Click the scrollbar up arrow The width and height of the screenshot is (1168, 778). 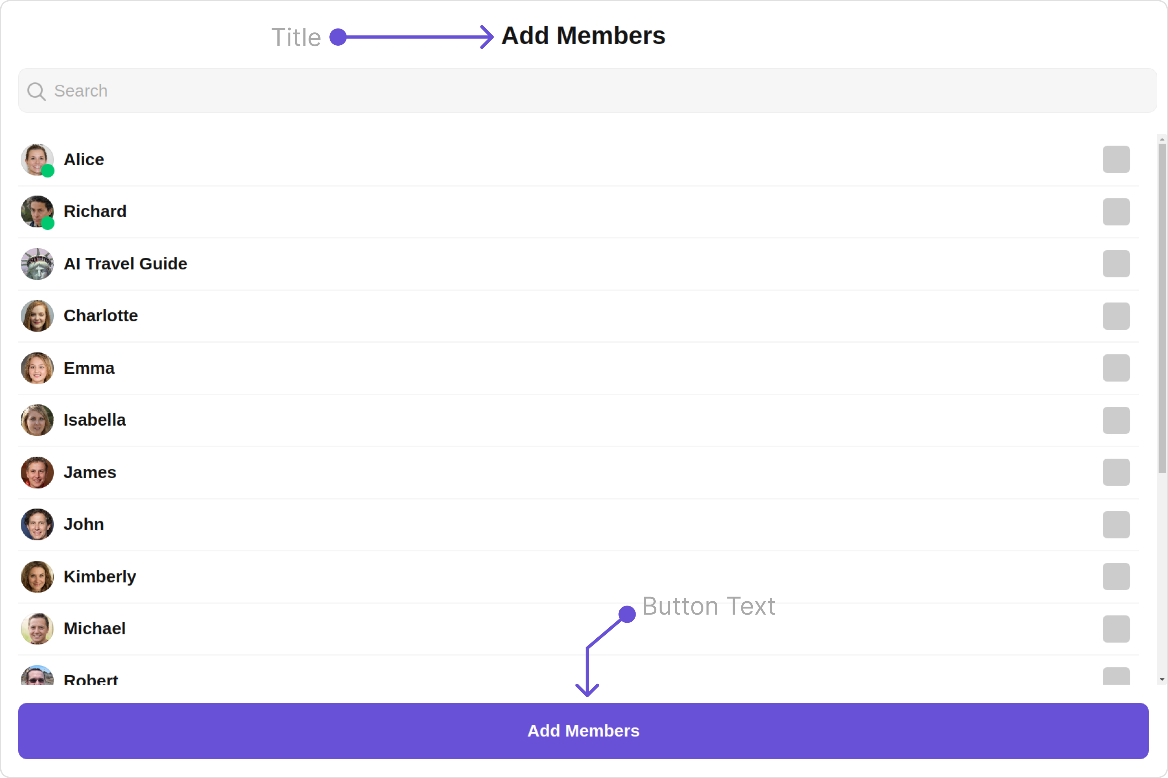click(x=1162, y=139)
